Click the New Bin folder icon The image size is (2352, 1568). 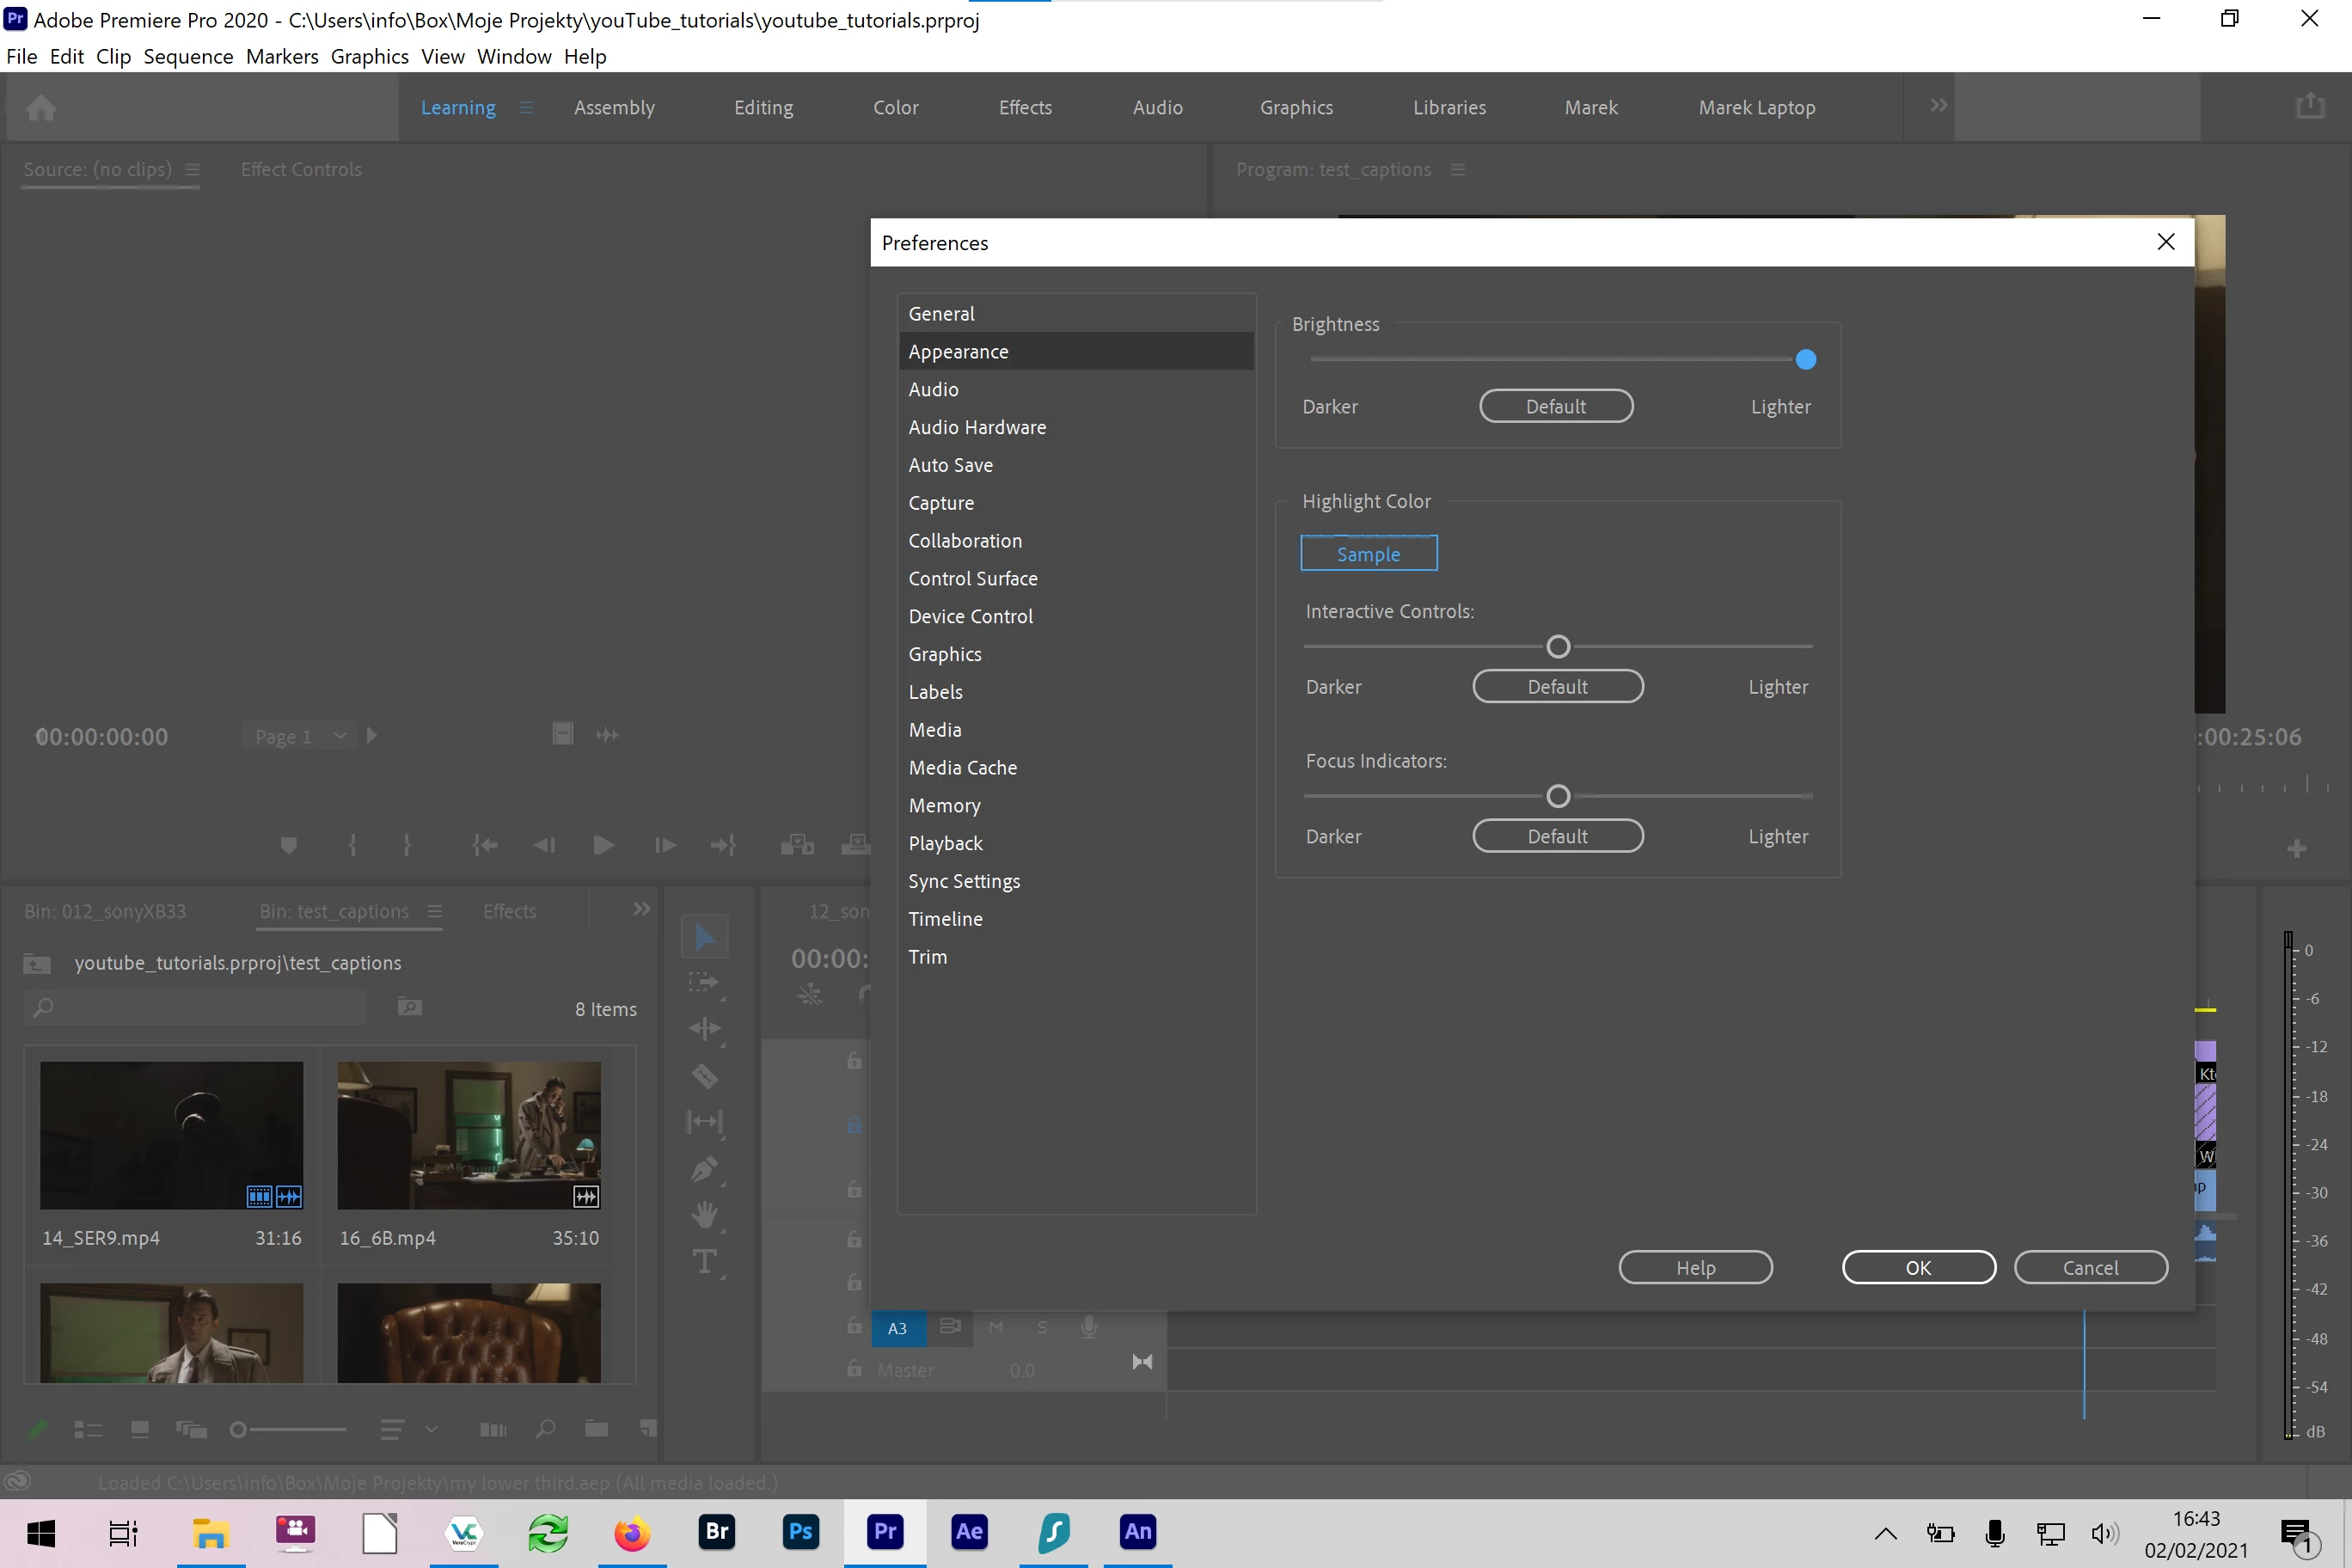pyautogui.click(x=596, y=1429)
